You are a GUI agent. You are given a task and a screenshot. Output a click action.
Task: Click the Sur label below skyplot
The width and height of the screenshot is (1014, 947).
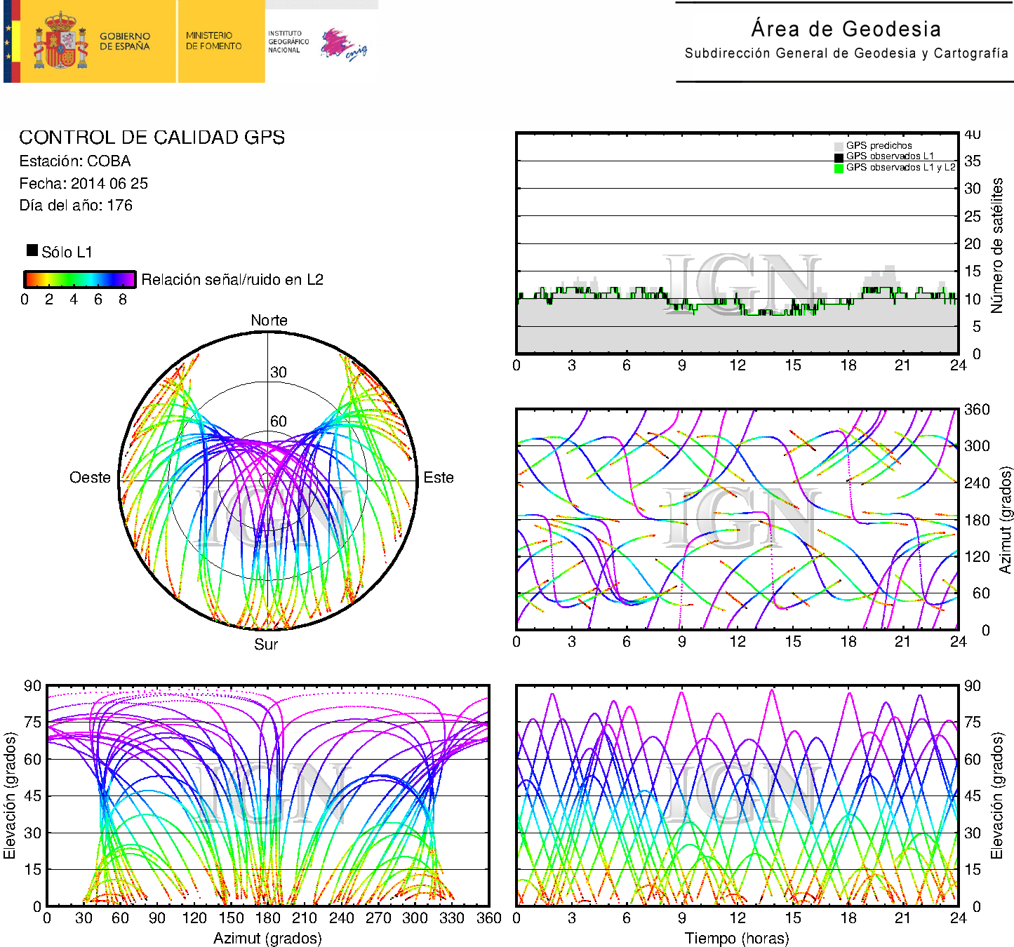(266, 644)
